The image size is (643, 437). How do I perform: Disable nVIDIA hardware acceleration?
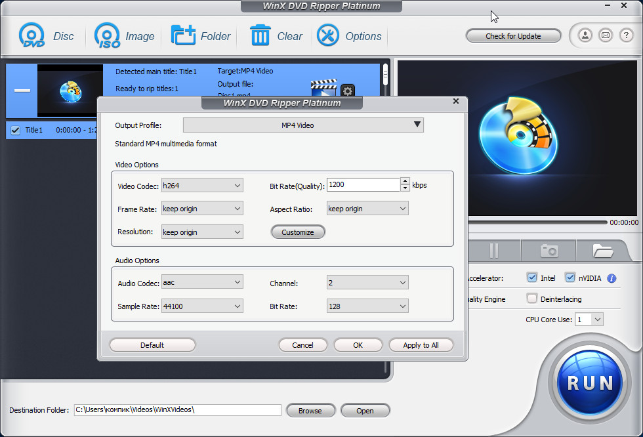570,278
